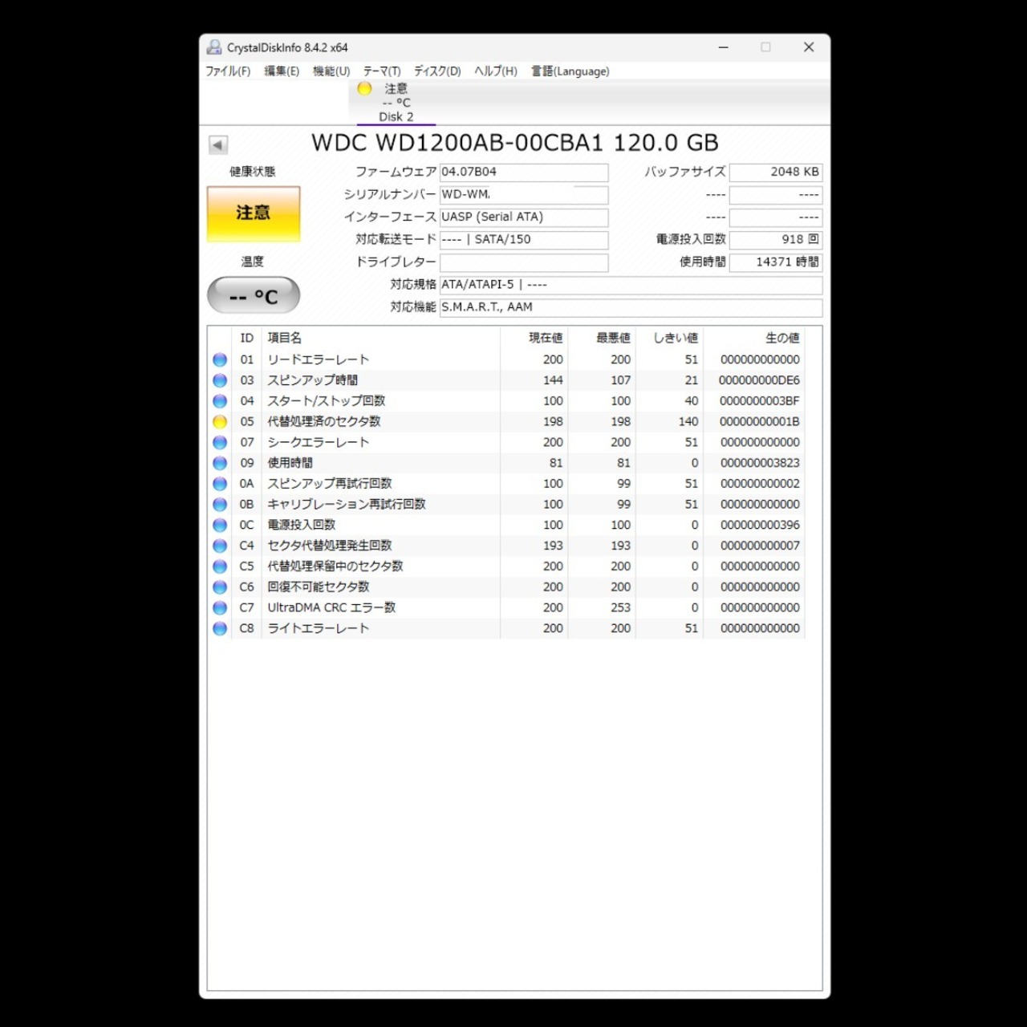Click the しきい値 column header
The image size is (1027, 1027).
676,339
